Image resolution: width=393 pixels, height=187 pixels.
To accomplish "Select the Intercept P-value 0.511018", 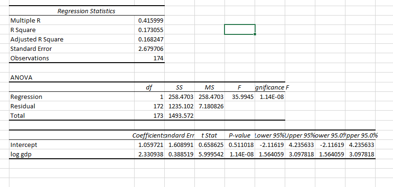I will coord(240,145).
